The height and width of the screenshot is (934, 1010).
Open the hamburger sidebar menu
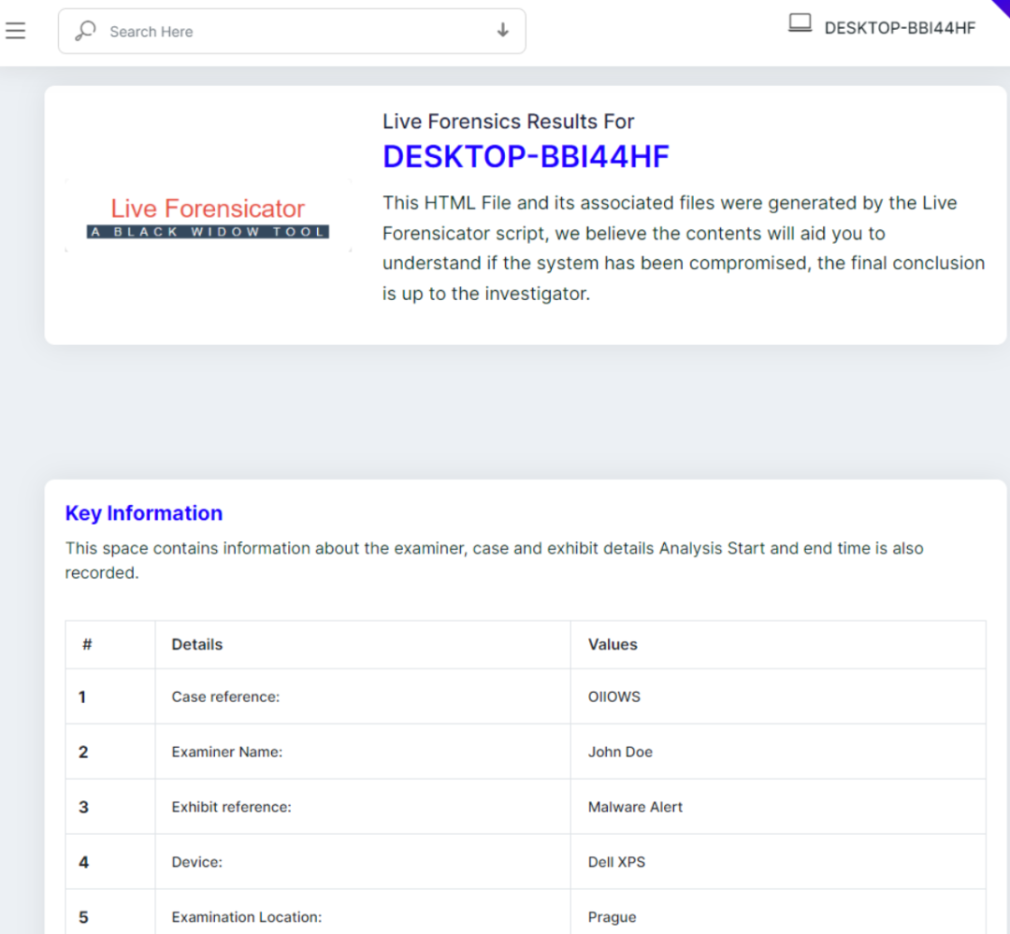16,31
